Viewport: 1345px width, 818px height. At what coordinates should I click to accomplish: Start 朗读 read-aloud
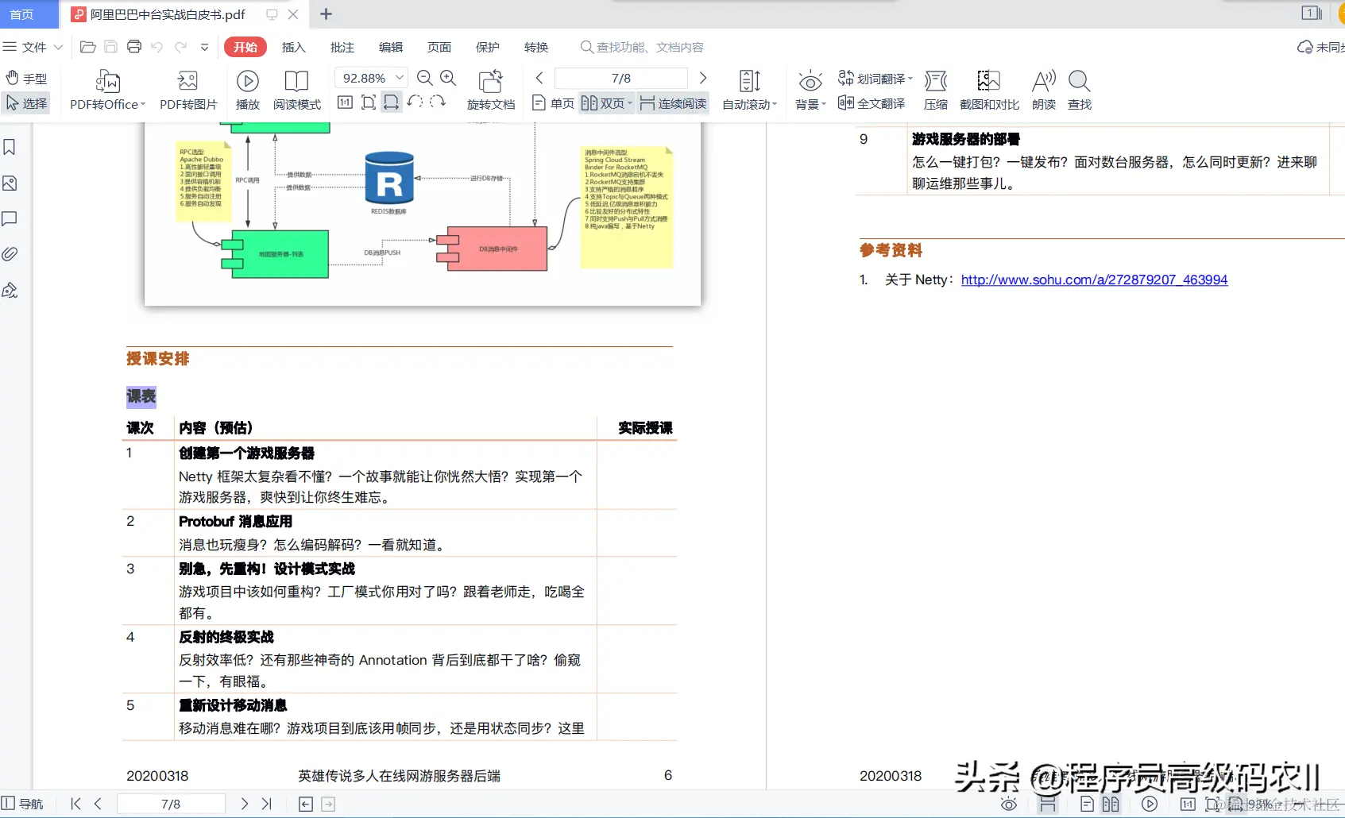pyautogui.click(x=1043, y=89)
